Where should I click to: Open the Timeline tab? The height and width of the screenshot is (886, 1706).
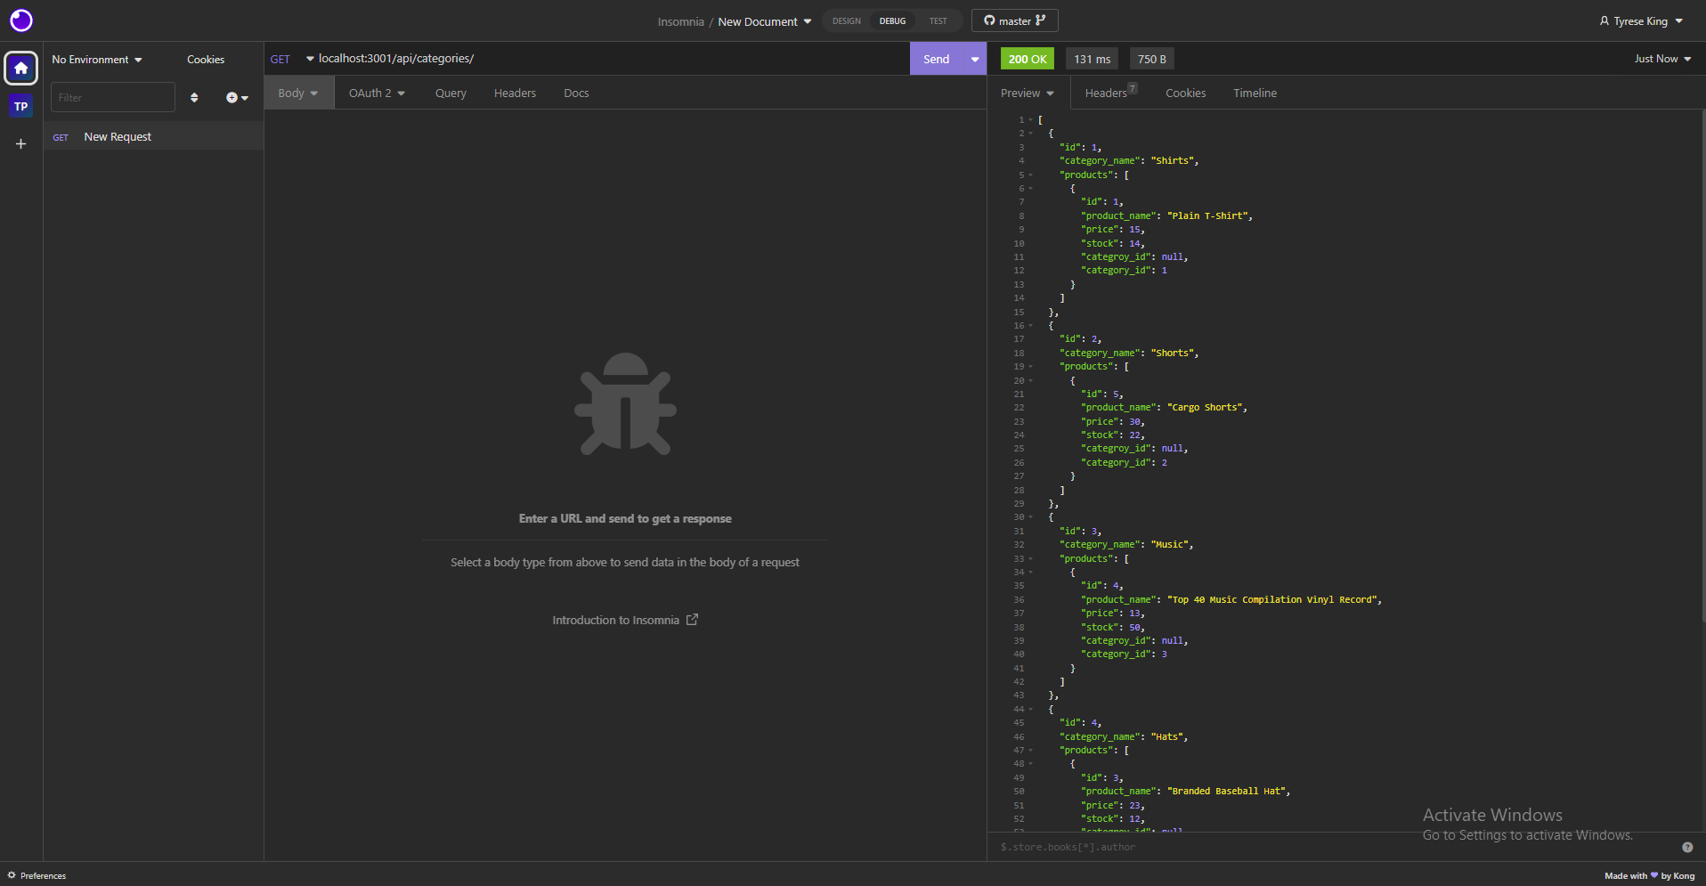tap(1255, 93)
